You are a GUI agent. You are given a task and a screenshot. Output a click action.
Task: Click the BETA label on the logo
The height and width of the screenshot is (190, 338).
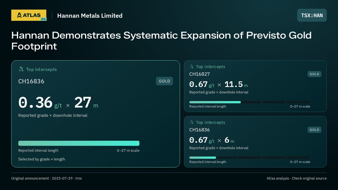tap(43, 19)
